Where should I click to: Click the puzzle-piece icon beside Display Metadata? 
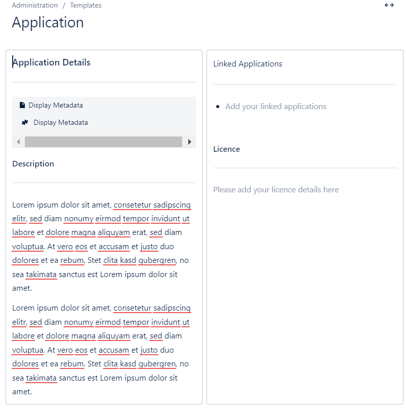coord(25,123)
